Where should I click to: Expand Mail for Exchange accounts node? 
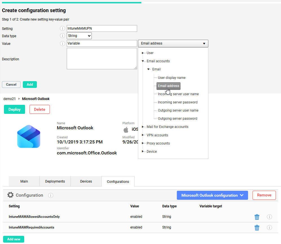tap(143, 127)
